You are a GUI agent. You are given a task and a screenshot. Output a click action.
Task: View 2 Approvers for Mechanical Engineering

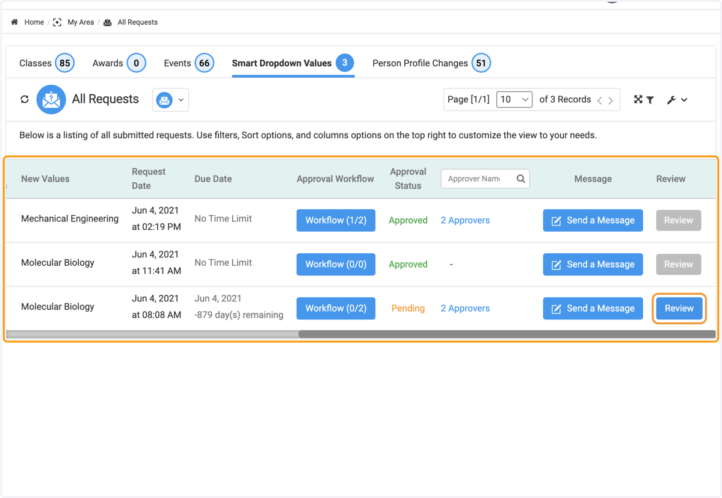pyautogui.click(x=465, y=220)
